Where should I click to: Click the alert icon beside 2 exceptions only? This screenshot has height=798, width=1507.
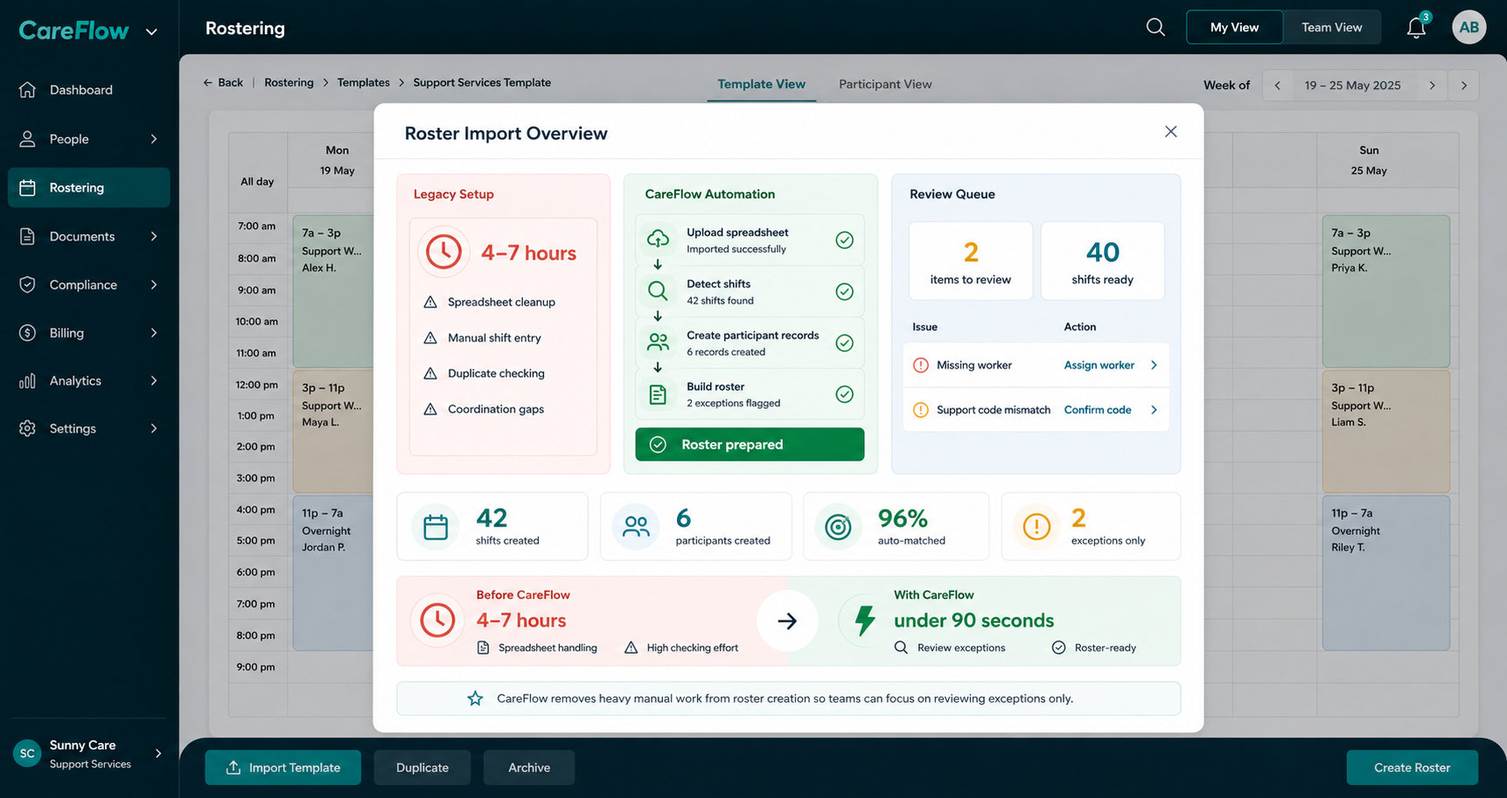[1036, 527]
